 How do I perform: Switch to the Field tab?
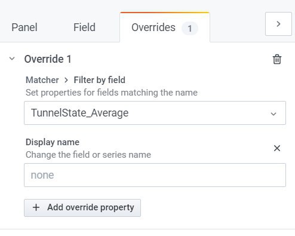tap(84, 27)
